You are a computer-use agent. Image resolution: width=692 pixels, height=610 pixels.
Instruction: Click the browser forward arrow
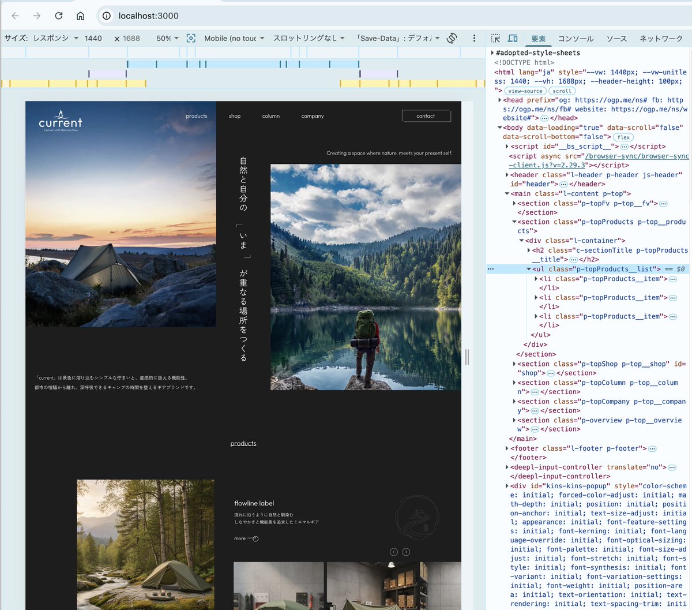pyautogui.click(x=37, y=16)
